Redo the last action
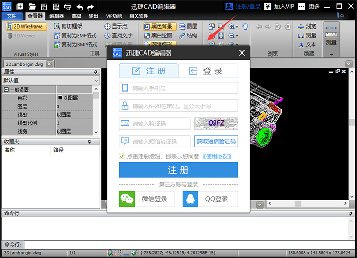 point(91,7)
